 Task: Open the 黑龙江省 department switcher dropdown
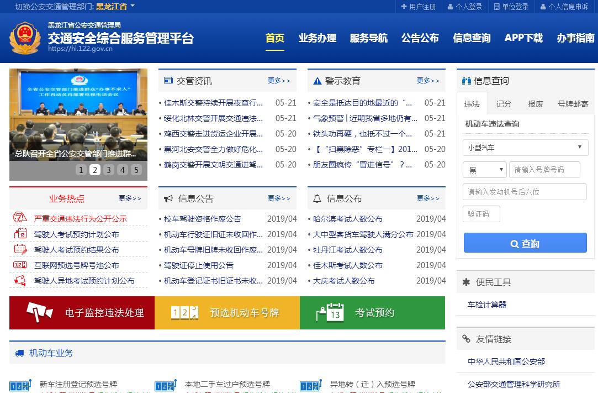click(115, 7)
